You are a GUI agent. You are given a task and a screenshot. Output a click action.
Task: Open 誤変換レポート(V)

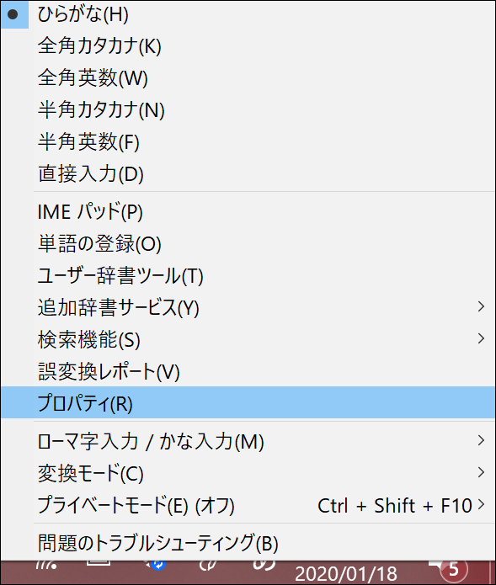coord(248,371)
